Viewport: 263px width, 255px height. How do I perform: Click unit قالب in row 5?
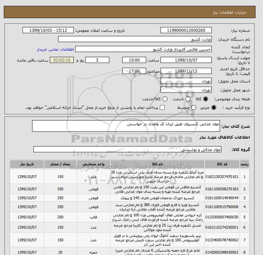94,217
